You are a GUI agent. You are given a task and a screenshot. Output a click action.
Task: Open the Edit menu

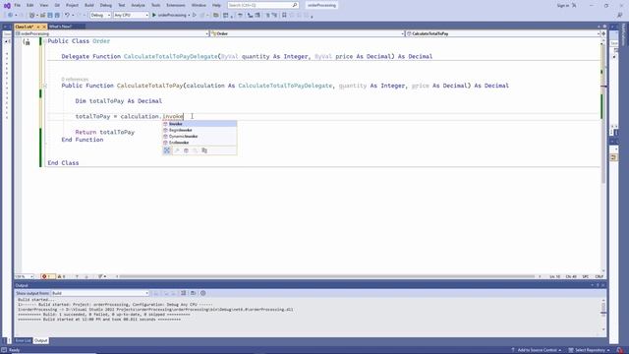tap(30, 5)
